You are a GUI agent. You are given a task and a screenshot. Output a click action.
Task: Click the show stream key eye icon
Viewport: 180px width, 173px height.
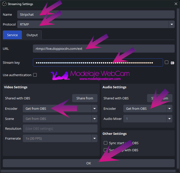coord(172,63)
